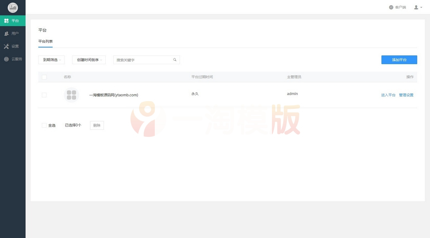Screen dimensions: 430x238
Task: Open the 平台 page heading section
Action: coord(43,30)
